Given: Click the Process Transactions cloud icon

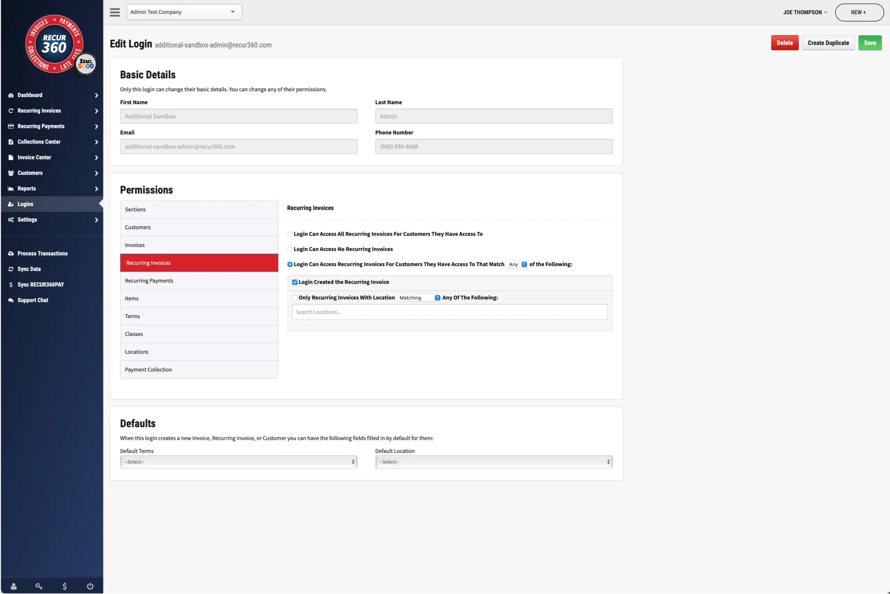Looking at the screenshot, I should 11,254.
